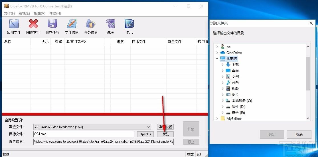Image resolution: width=318 pixels, height=157 pixels.
Task: Select the 视频 video film icon
Action: coord(228,88)
